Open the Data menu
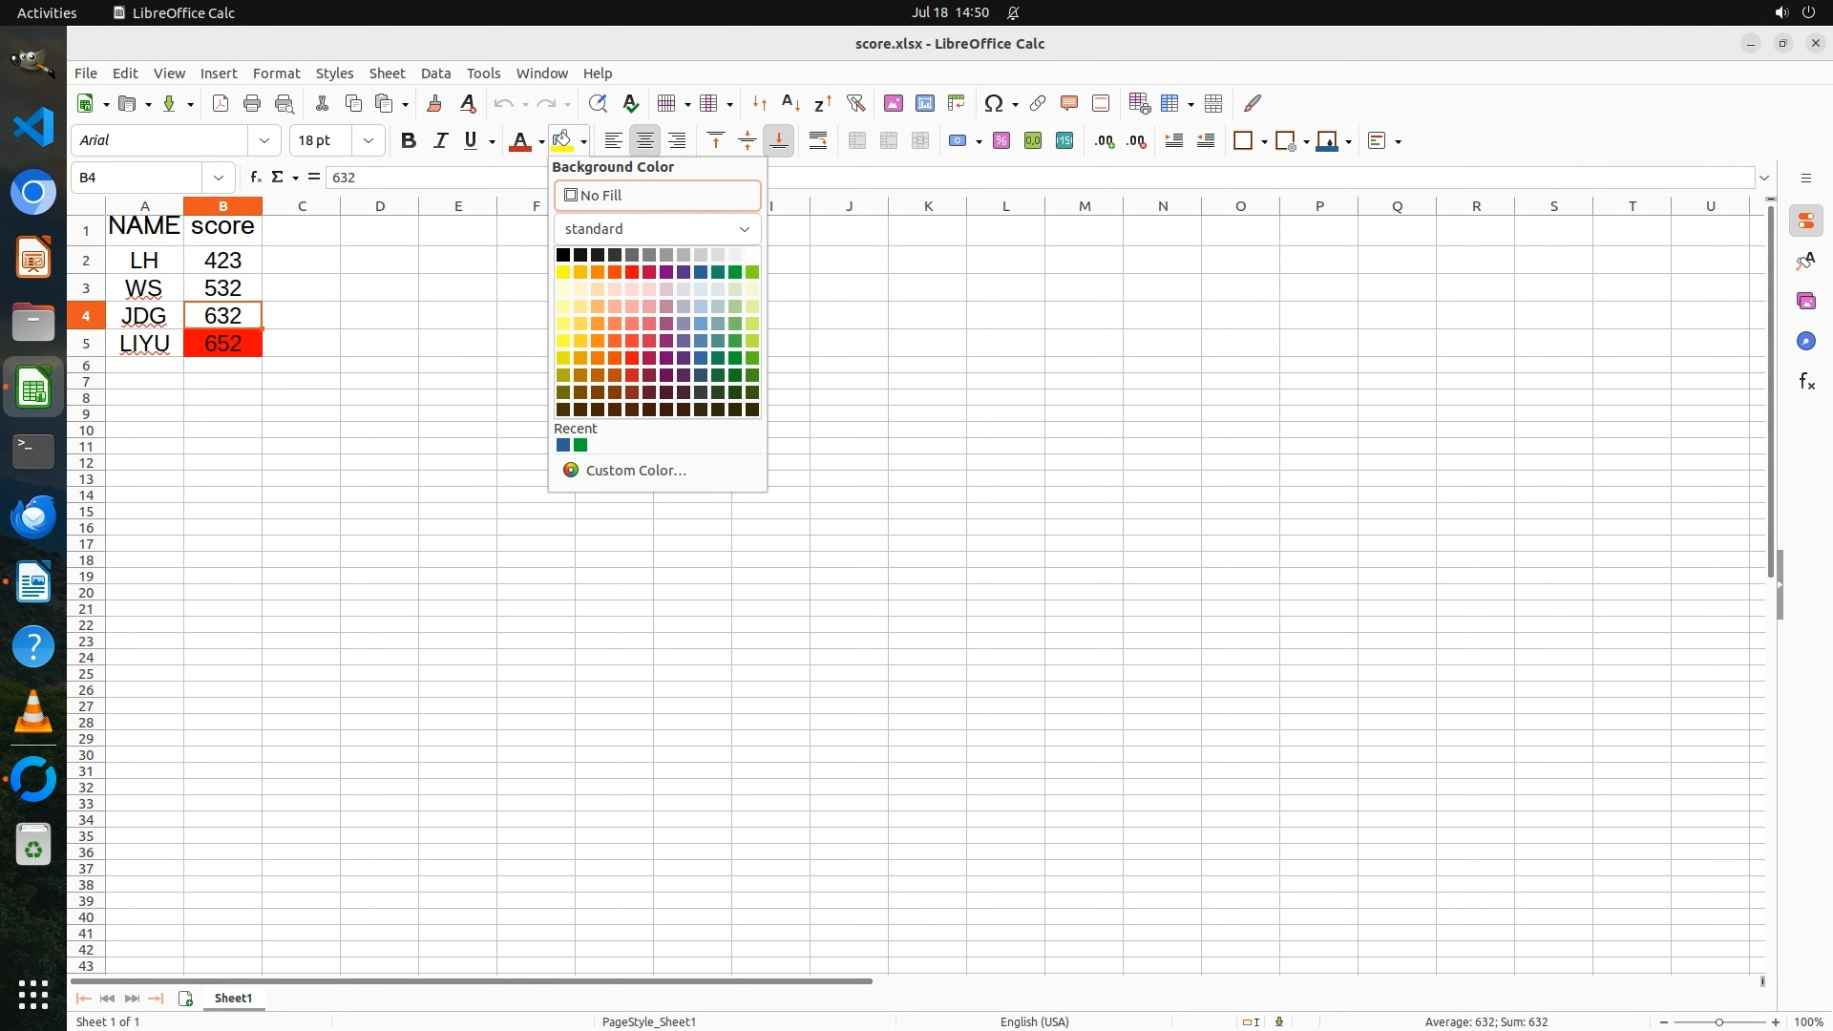This screenshot has width=1833, height=1031. click(435, 74)
